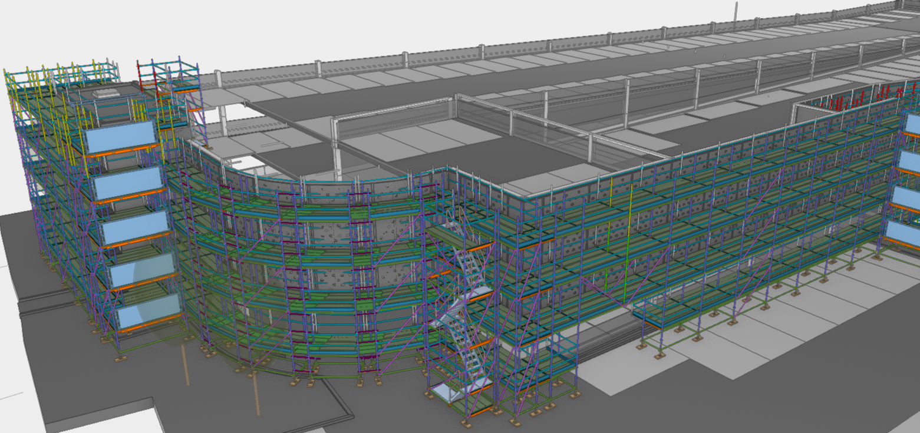
Task: Select the left wooden post near ground
Action: click(x=185, y=365)
